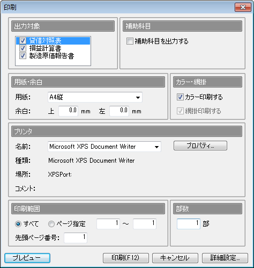Focus the page range start field
The height and width of the screenshot is (268, 254).
[x=108, y=223]
